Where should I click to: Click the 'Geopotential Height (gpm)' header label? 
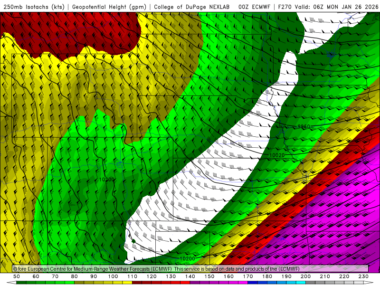109,7
